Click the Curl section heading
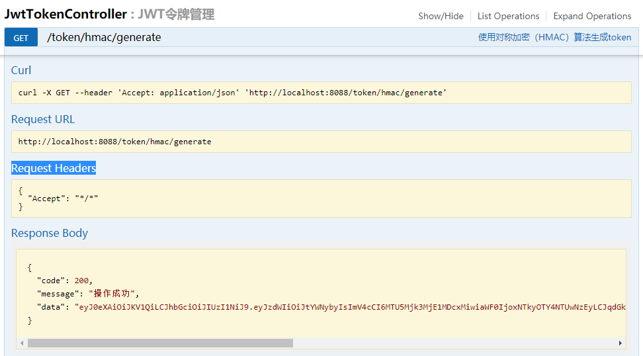The image size is (643, 356). pyautogui.click(x=21, y=70)
